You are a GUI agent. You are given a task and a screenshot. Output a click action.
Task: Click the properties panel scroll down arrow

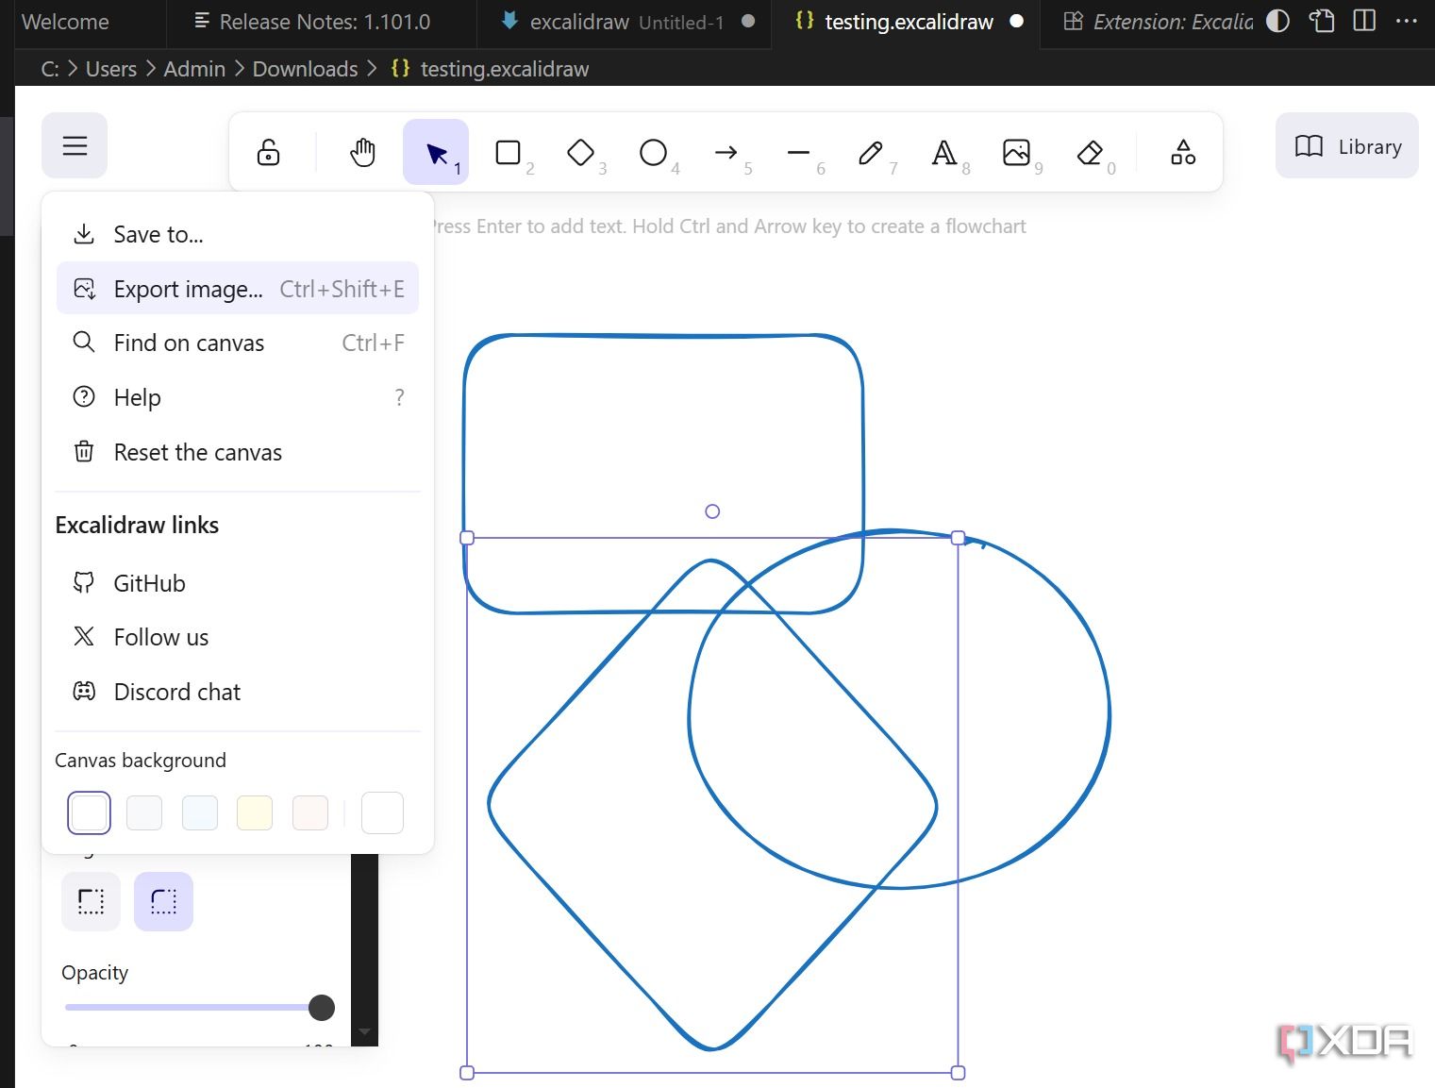364,1032
